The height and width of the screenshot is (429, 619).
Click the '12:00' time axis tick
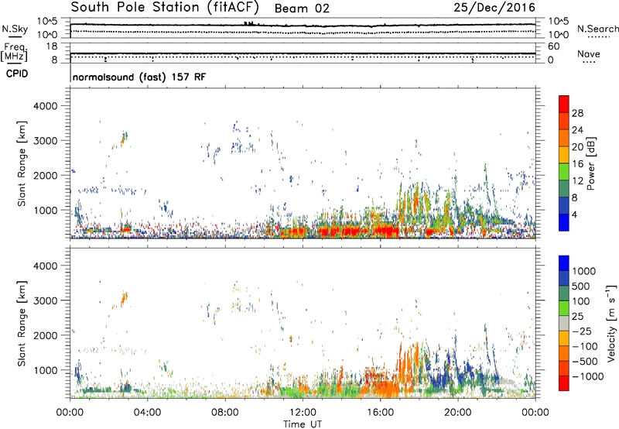[303, 413]
